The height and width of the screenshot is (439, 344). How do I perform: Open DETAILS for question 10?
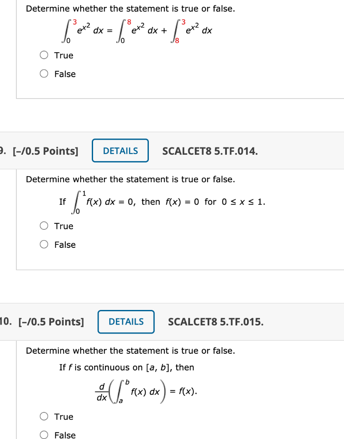coord(126,322)
